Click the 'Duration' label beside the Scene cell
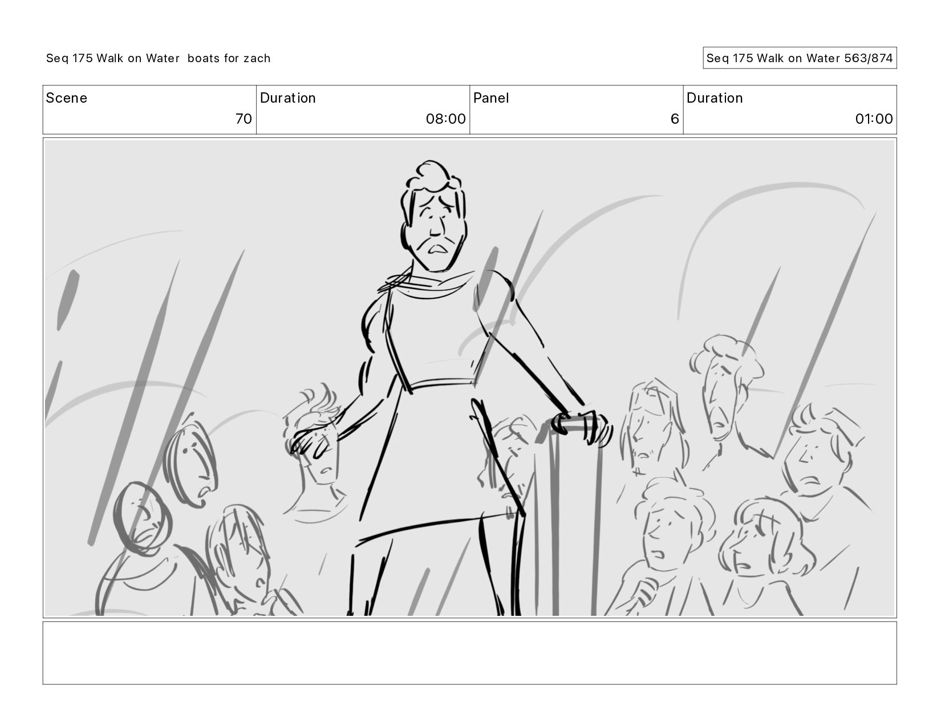The width and height of the screenshot is (941, 727). (287, 98)
